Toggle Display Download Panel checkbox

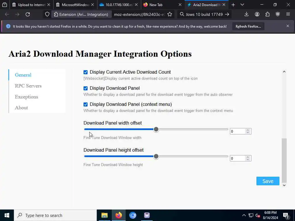[85, 88]
